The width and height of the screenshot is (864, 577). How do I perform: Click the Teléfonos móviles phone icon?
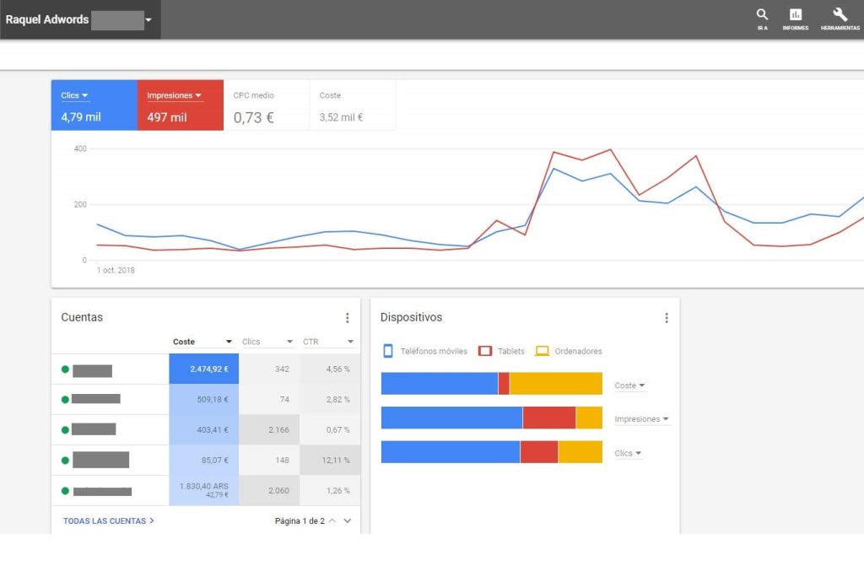[388, 351]
